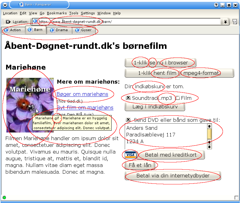This screenshot has width=240, height=203.
Task: Open the Help menu
Action: coord(117,13)
